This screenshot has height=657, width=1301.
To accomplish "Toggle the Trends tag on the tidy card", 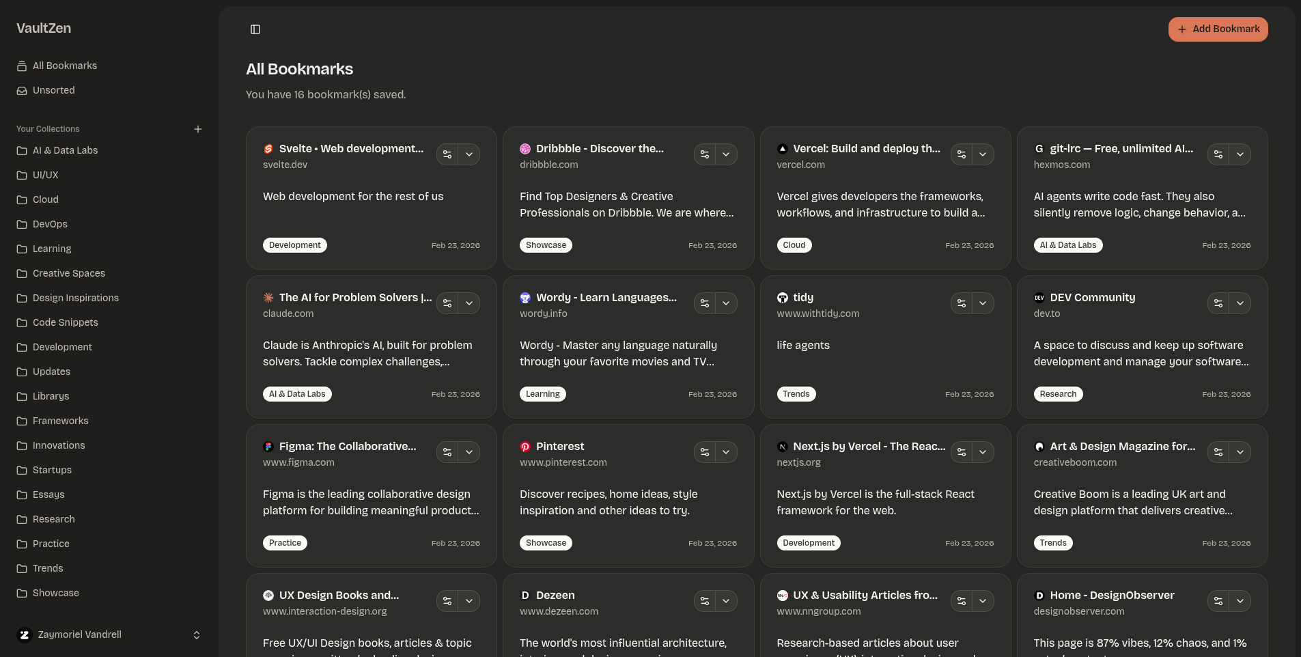I will click(x=796, y=393).
